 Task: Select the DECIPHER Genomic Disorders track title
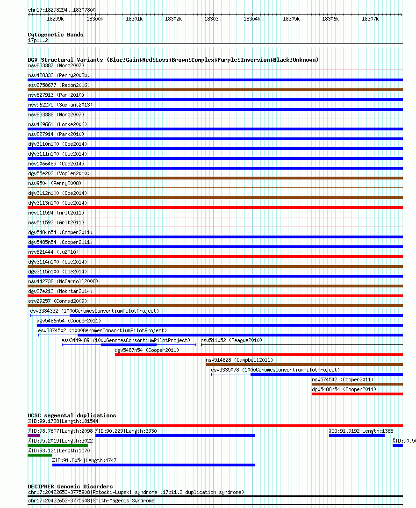click(x=70, y=487)
